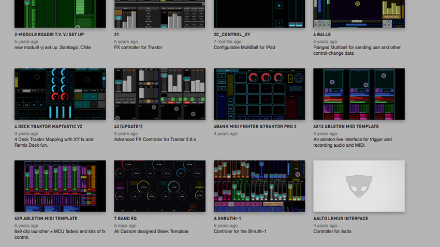The height and width of the screenshot is (247, 440).
Task: Select 'new modul8 vj set up ,Santiago ,Chile'
Action: (x=52, y=48)
